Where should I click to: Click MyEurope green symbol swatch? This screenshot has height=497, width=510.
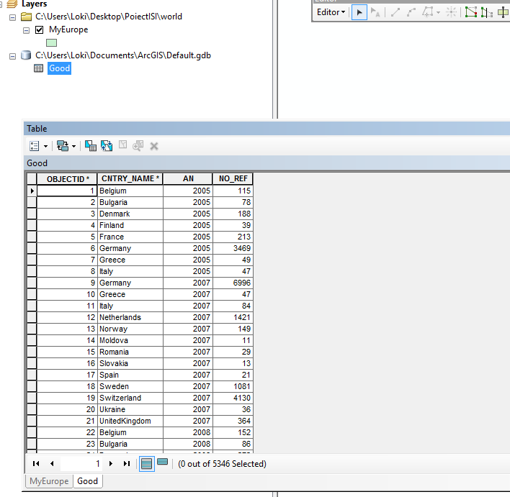(51, 43)
